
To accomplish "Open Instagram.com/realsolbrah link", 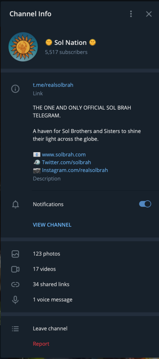I will [75, 170].
